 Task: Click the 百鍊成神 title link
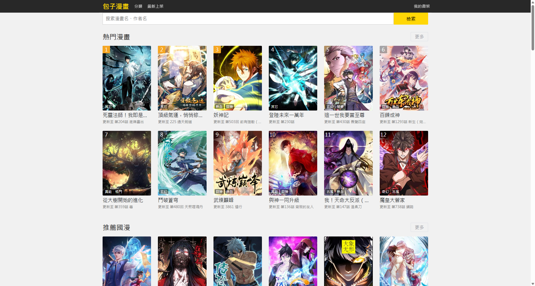click(390, 115)
